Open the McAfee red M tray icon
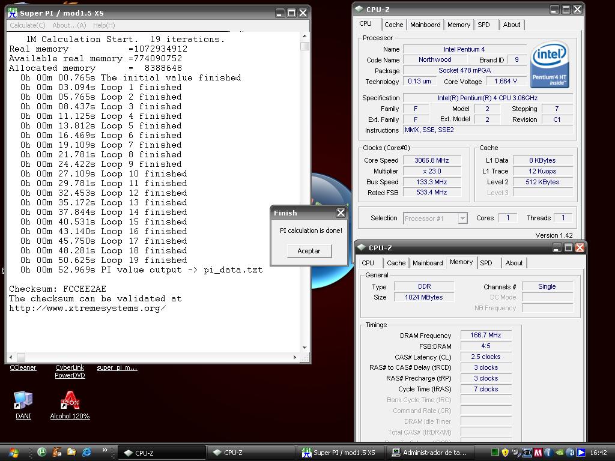This screenshot has height=461, width=615. 538,453
